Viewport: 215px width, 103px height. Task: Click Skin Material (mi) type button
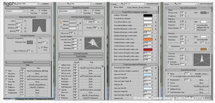click(152, 4)
